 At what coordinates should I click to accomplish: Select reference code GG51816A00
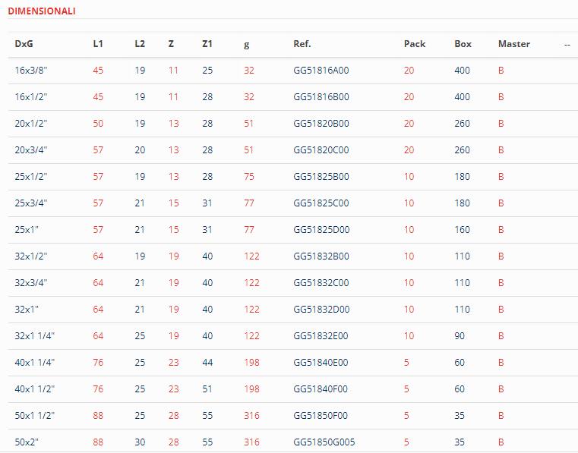[321, 71]
